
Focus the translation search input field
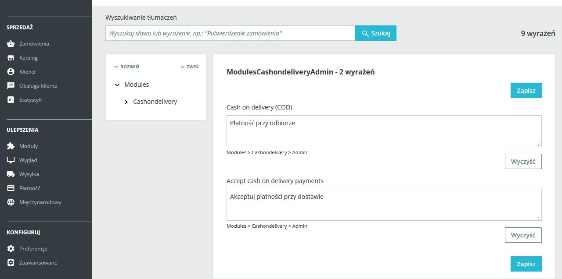pyautogui.click(x=230, y=33)
